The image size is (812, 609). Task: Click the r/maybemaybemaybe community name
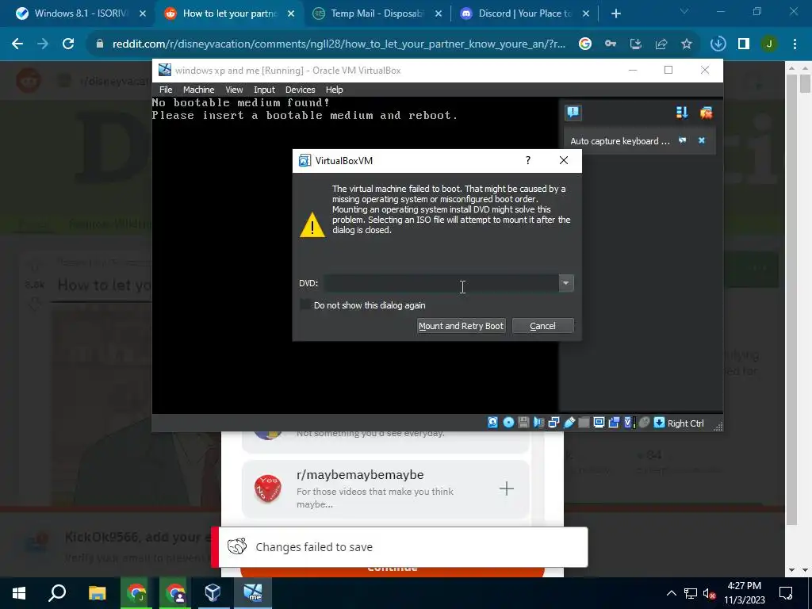pyautogui.click(x=360, y=474)
